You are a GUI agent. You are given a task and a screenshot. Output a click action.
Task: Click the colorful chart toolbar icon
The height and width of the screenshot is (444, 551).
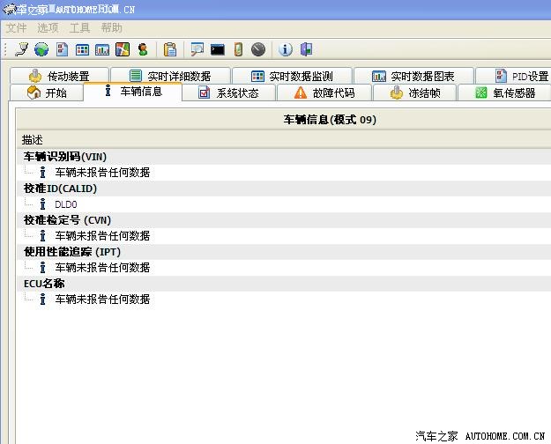click(123, 49)
